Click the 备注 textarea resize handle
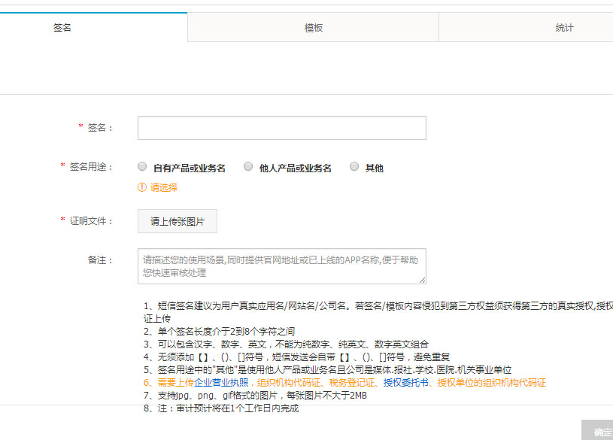The height and width of the screenshot is (440, 613). click(x=422, y=280)
